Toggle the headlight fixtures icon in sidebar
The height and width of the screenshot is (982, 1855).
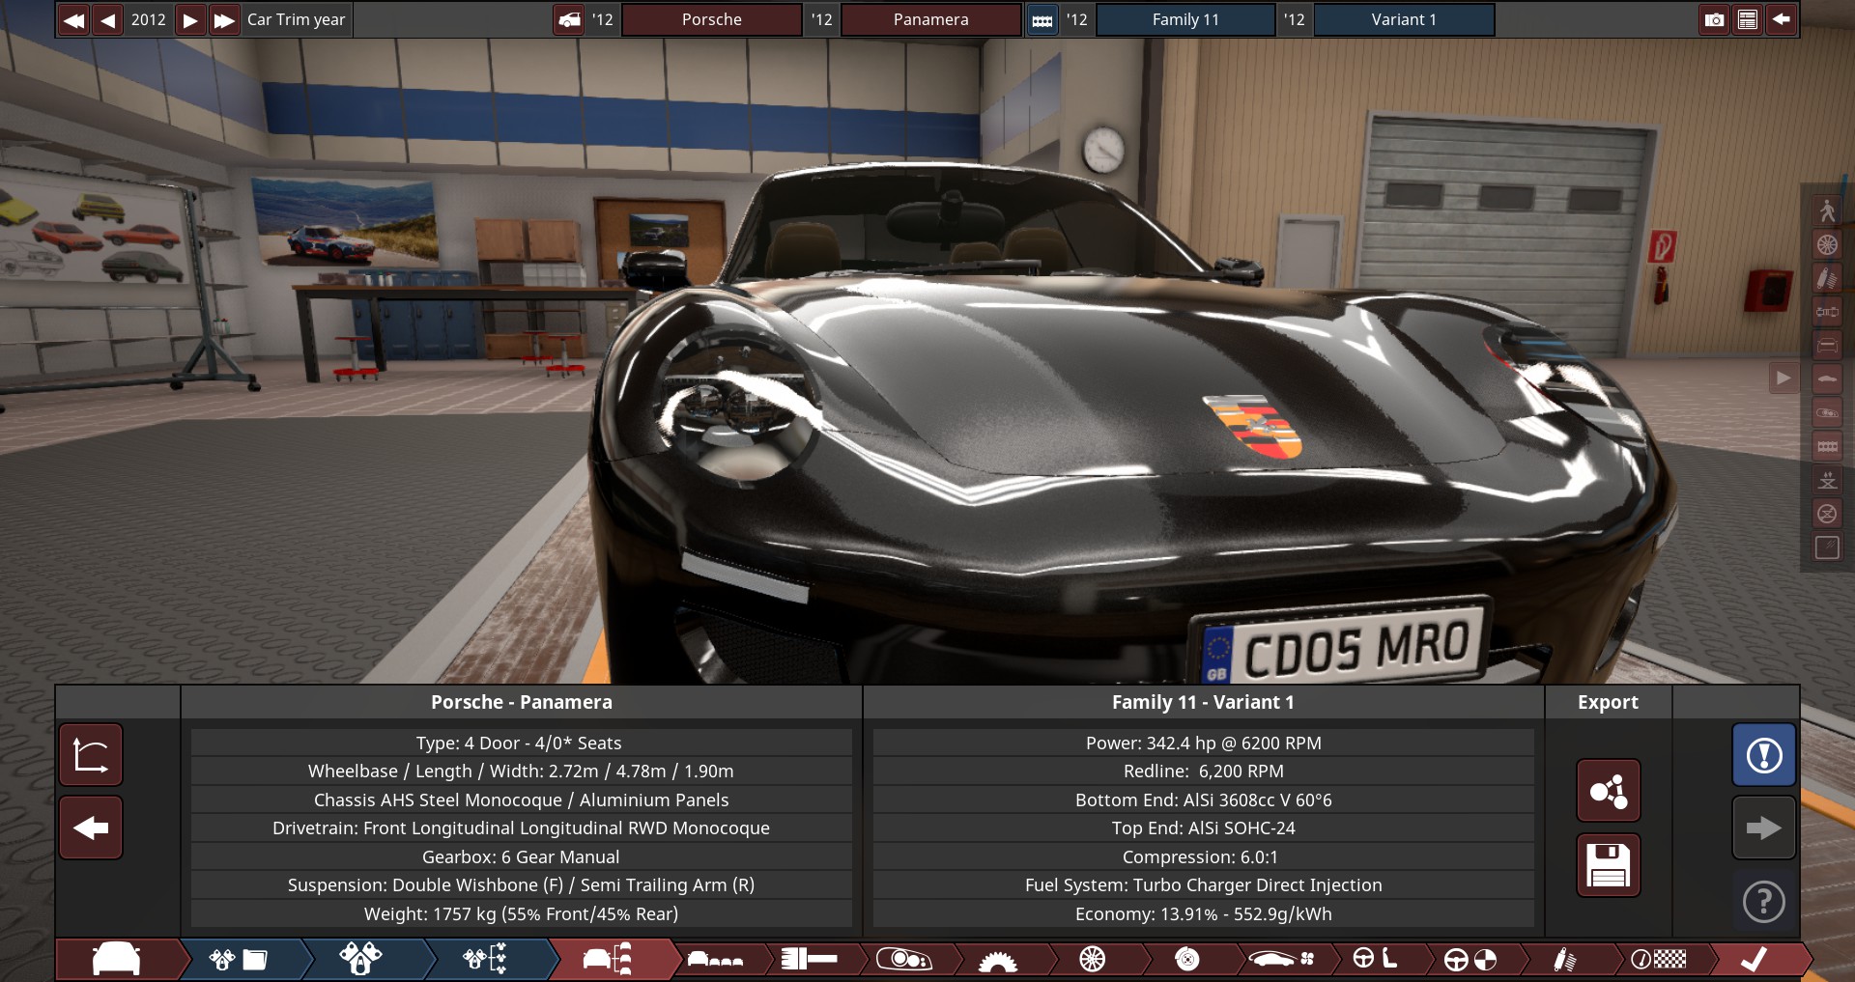(x=1827, y=412)
